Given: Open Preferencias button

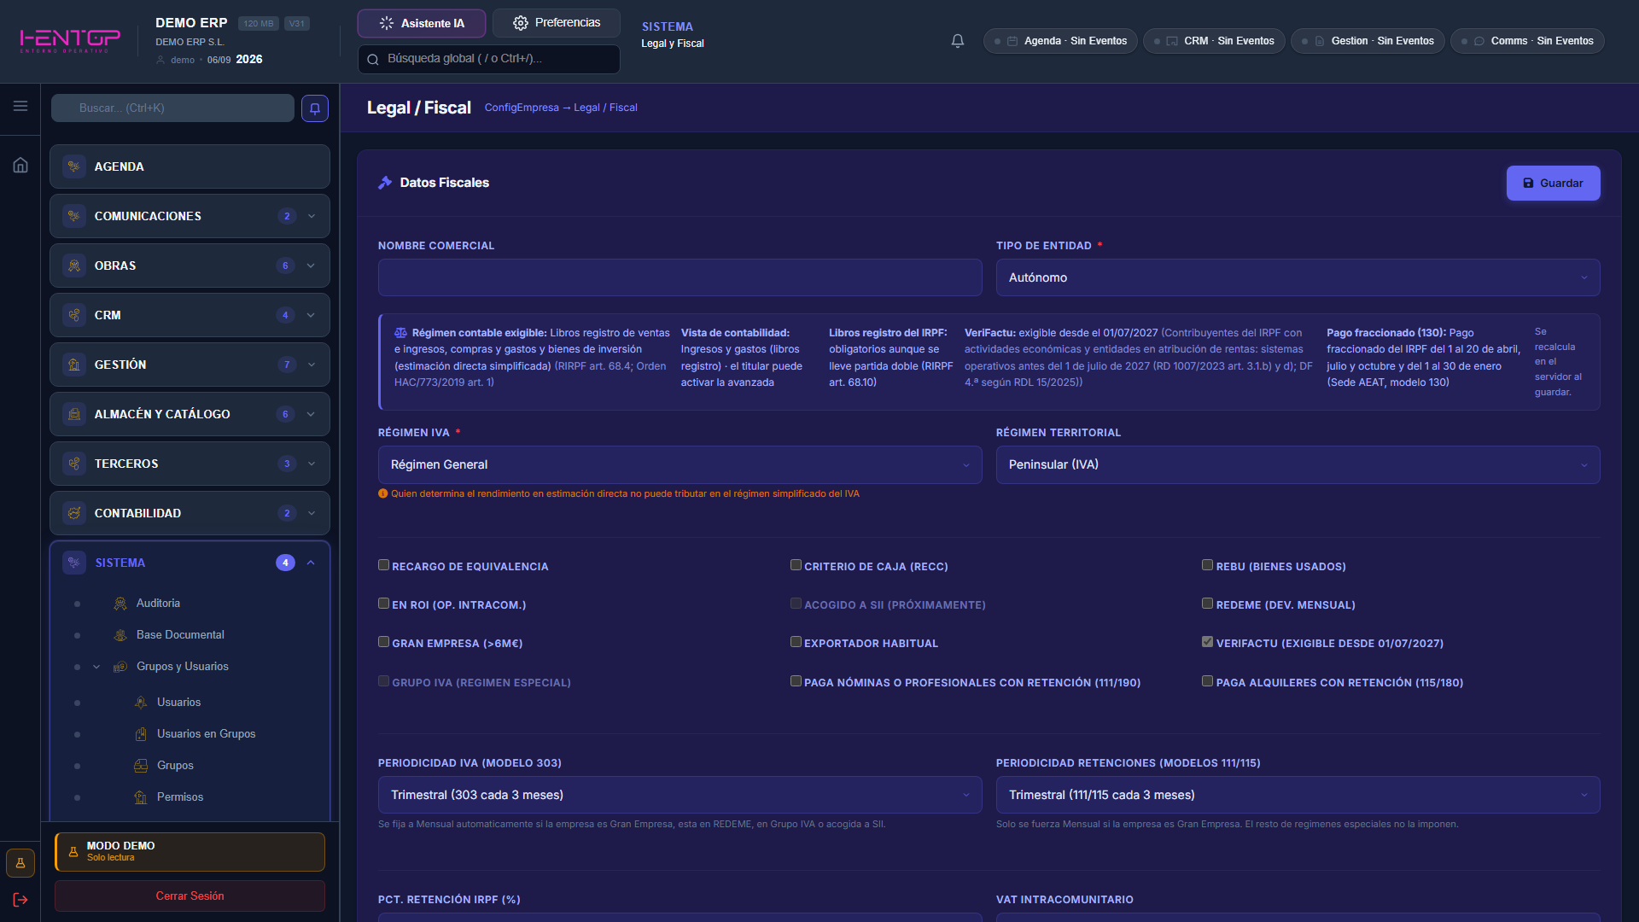Looking at the screenshot, I should pos(557,23).
